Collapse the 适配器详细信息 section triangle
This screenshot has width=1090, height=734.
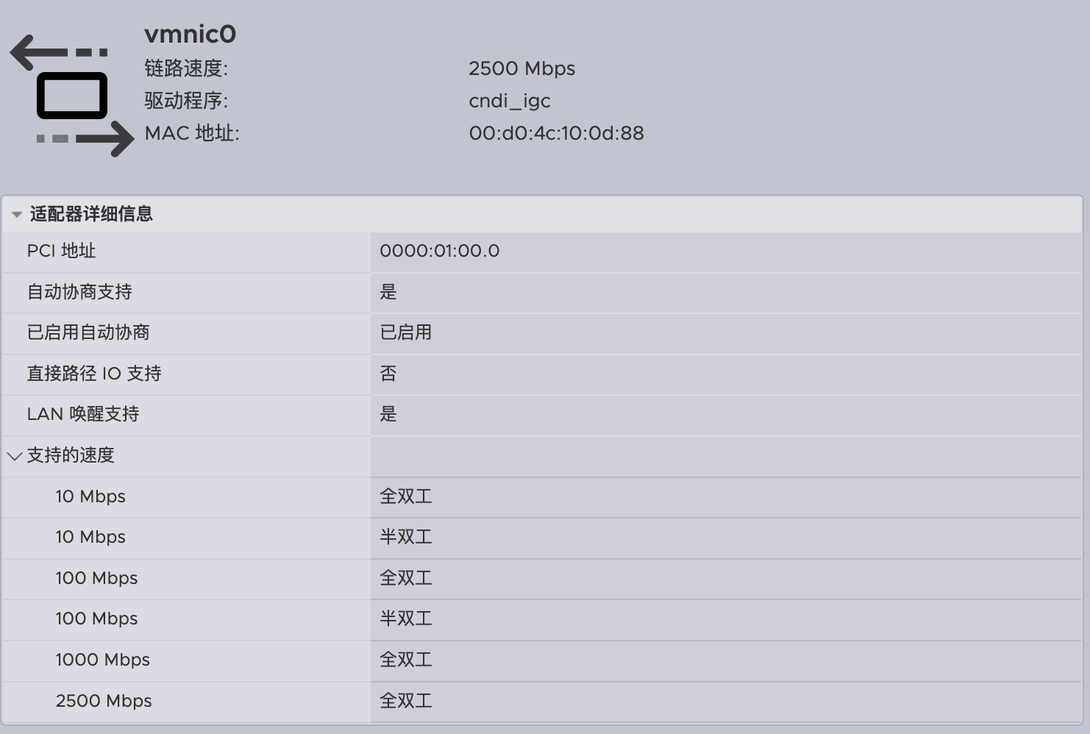[x=16, y=215]
